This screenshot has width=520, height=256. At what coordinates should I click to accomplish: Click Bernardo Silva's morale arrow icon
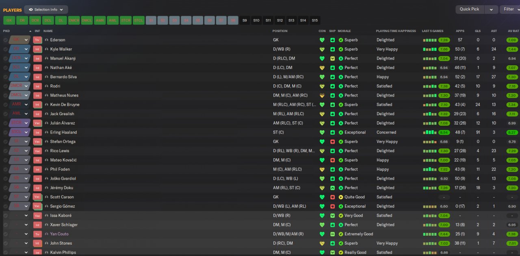click(x=341, y=77)
